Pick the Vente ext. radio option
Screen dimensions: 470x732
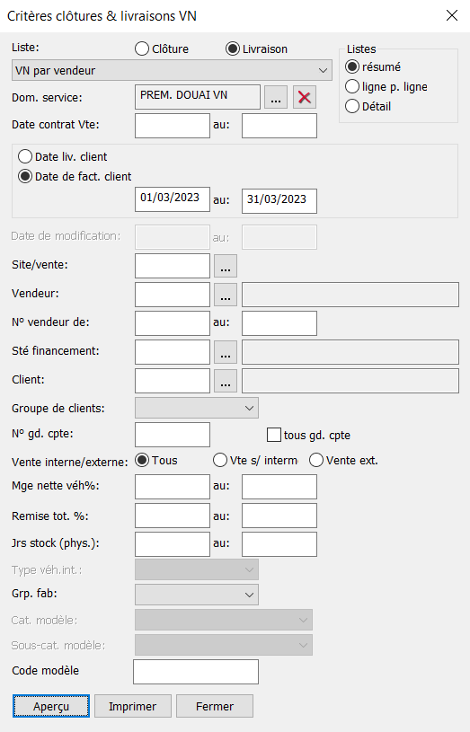pyautogui.click(x=343, y=460)
